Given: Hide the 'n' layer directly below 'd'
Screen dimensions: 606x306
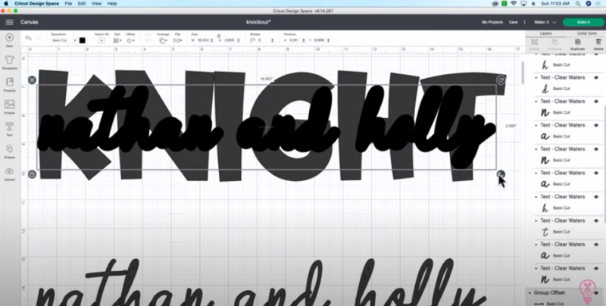Looking at the screenshot, I should 596,101.
